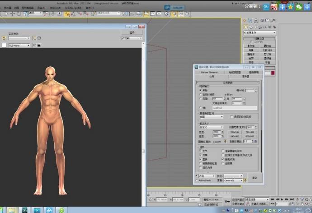Switch to the Render Elements tab
Viewport: 312px width, 213px height.
coord(209,72)
